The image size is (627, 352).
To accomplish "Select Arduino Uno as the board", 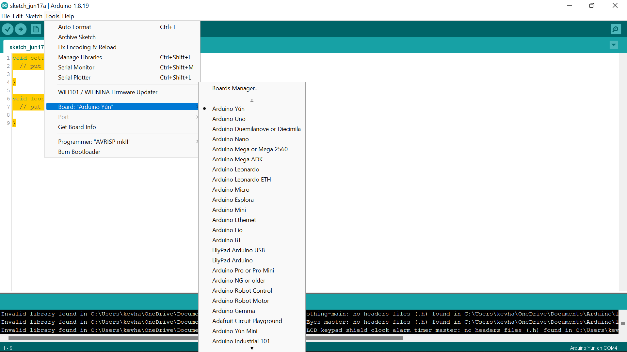I will (x=229, y=119).
